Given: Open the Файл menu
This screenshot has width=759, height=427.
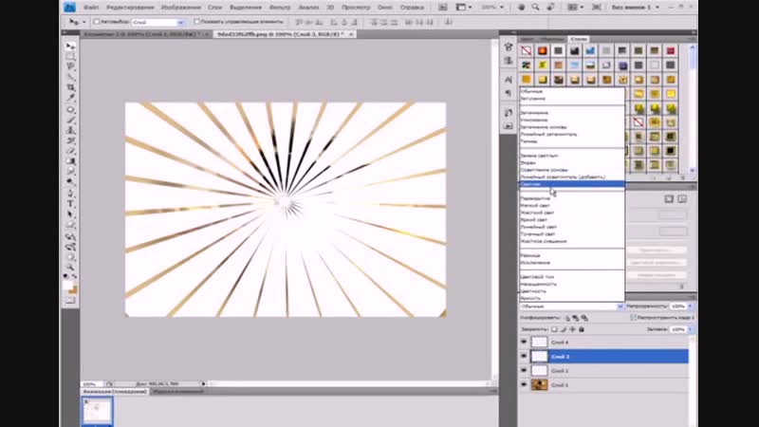Looking at the screenshot, I should pyautogui.click(x=91, y=8).
